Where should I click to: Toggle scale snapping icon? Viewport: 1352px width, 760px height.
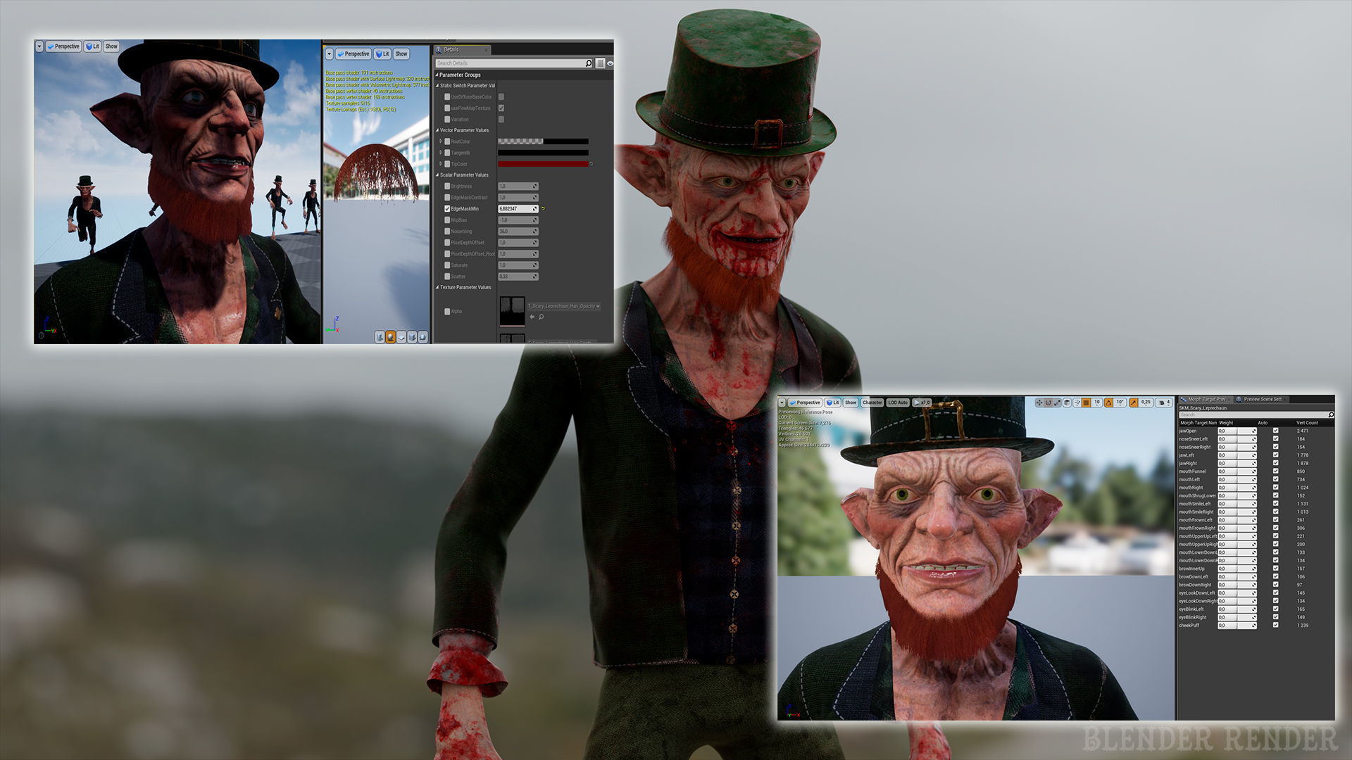click(x=1134, y=403)
